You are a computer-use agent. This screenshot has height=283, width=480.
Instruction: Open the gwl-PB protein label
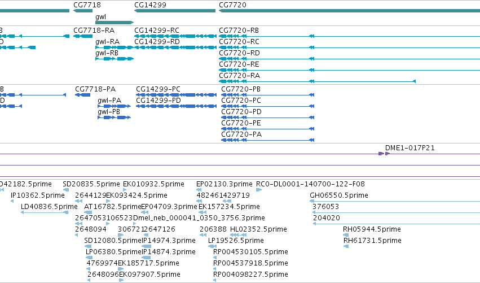pyautogui.click(x=109, y=112)
